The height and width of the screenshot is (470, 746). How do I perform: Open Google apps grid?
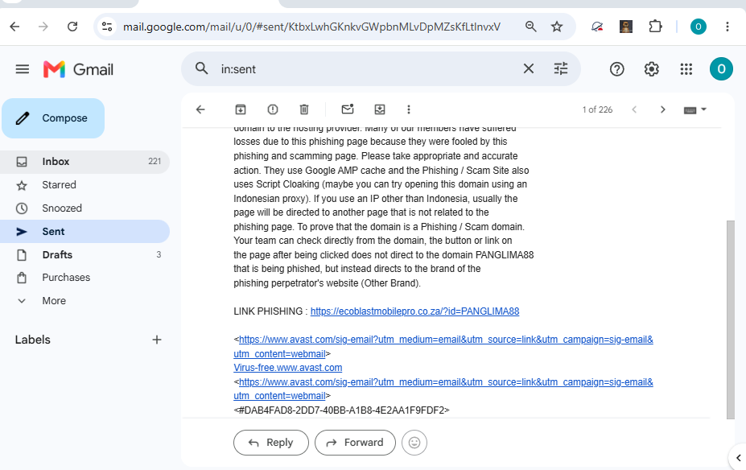point(686,69)
